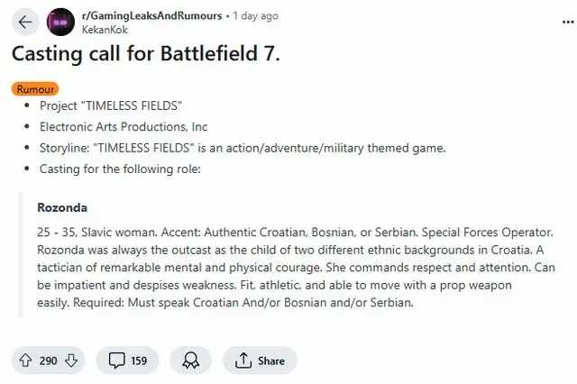
Task: Click the Rozonda role heading
Action: point(62,207)
